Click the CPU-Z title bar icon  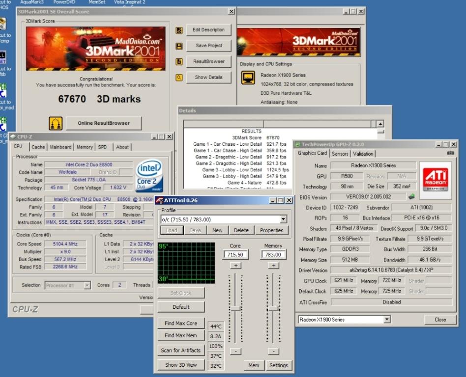click(13, 136)
